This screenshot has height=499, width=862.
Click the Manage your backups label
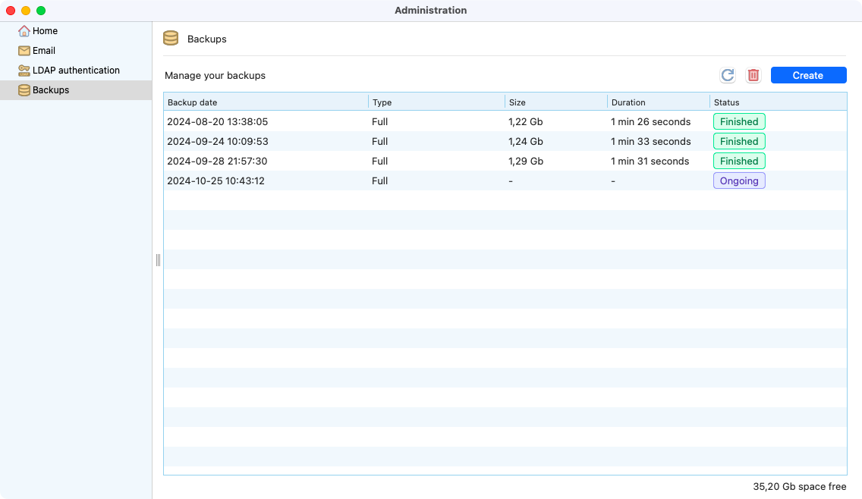pos(215,75)
